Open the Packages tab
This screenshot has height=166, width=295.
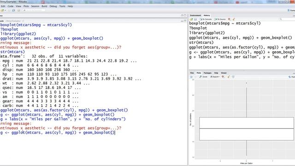[x=207, y=73]
